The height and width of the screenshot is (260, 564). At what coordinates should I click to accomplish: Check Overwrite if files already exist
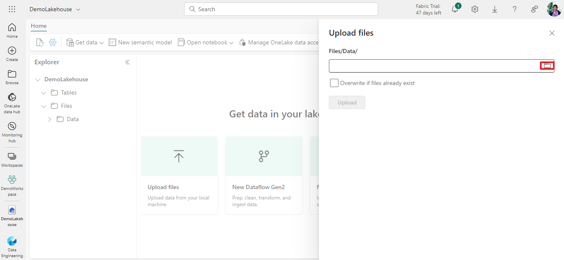[334, 83]
